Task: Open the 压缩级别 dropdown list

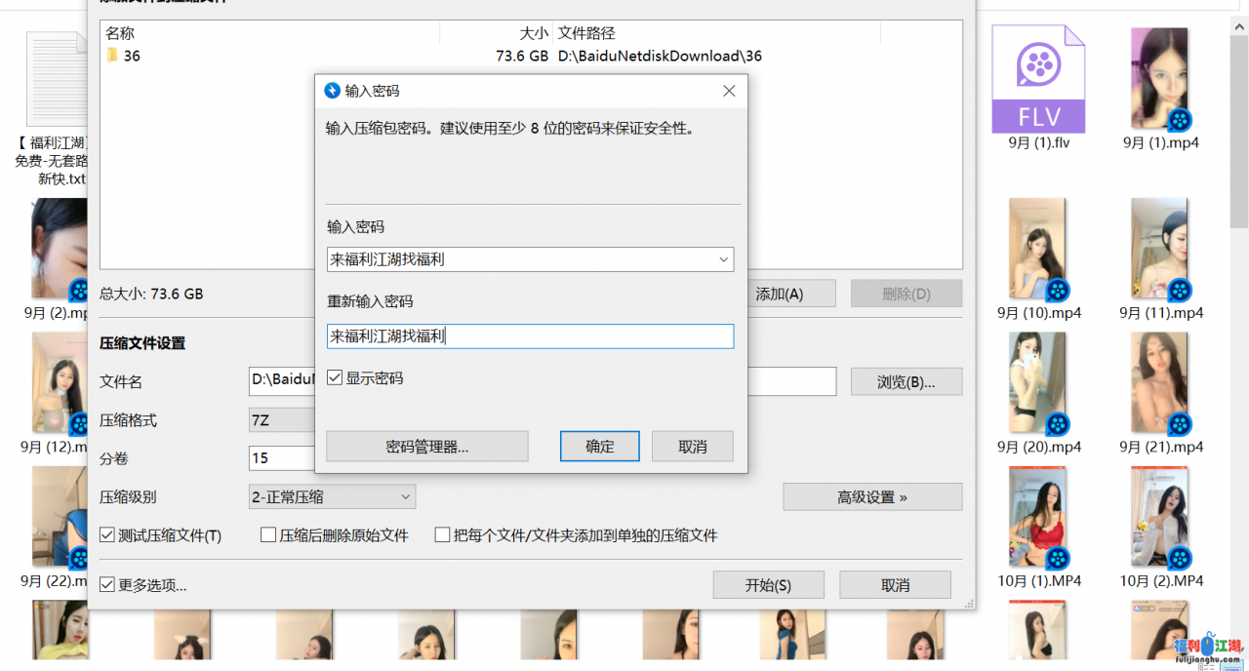Action: 406,497
